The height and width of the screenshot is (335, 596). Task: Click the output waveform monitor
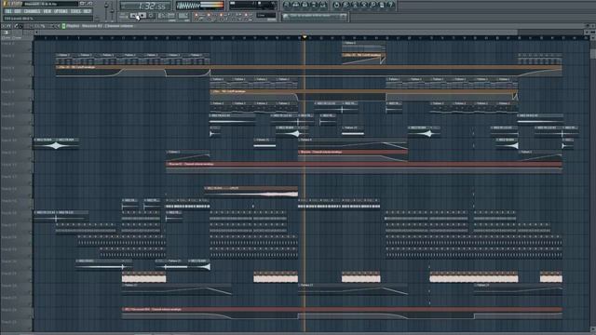click(200, 6)
